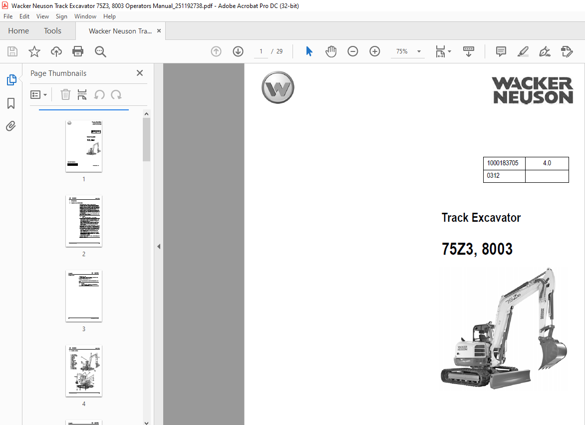Select the Highlight text pen tool

(x=523, y=51)
